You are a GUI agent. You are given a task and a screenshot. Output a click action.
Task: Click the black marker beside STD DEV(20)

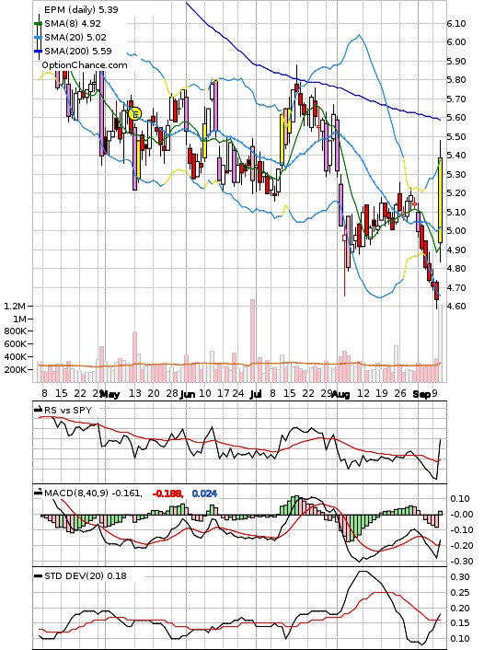point(38,575)
